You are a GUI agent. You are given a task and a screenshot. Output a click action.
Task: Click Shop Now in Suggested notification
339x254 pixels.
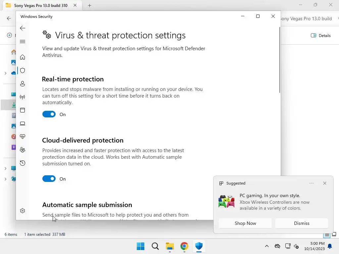coord(245,223)
